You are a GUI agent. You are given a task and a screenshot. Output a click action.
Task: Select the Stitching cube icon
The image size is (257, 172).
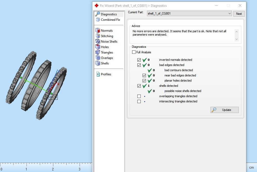(98, 36)
